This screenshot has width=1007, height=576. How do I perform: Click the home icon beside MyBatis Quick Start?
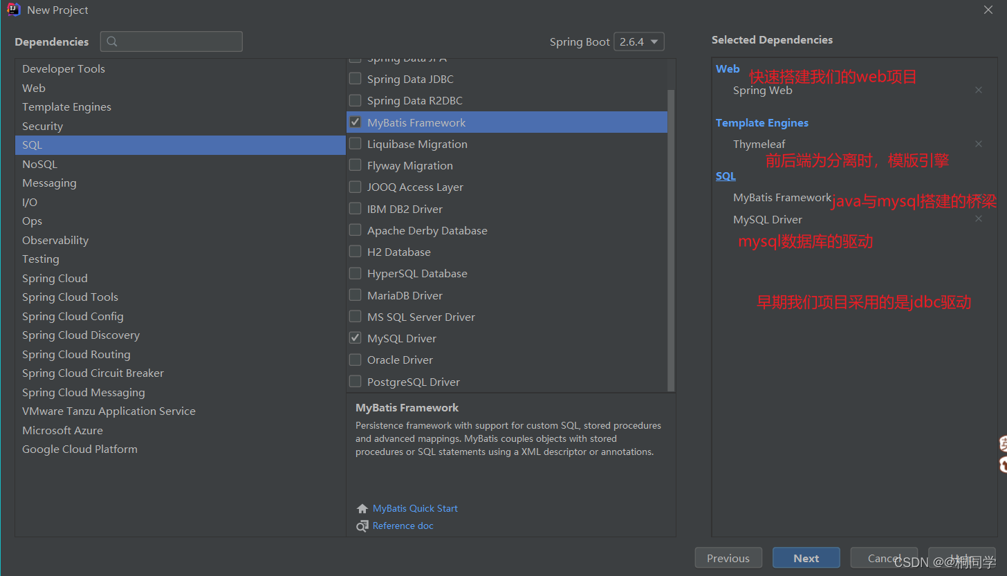point(362,508)
